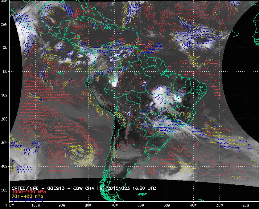The image size is (259, 209).
Task: Click the 100W longitude label
Action: pyautogui.click(x=36, y=205)
